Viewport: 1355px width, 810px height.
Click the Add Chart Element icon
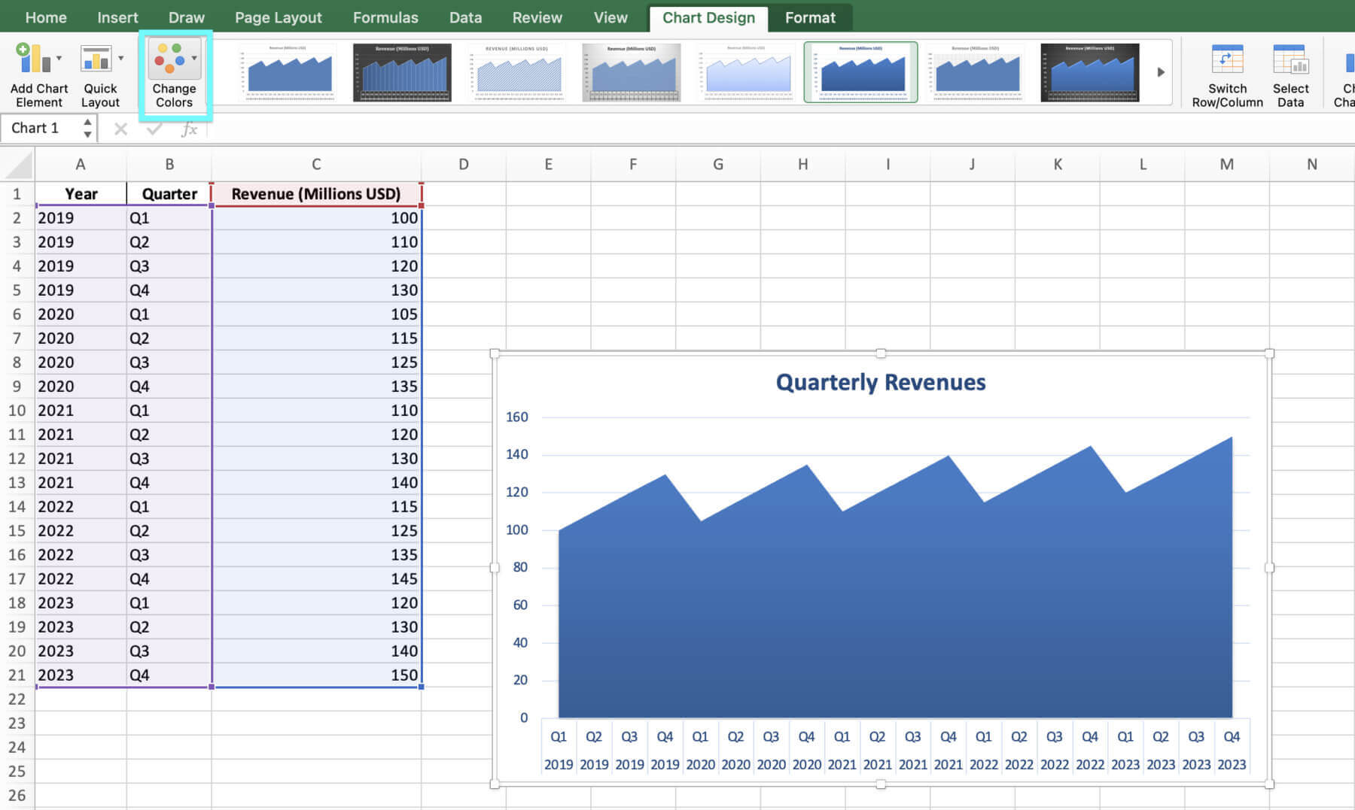click(33, 59)
